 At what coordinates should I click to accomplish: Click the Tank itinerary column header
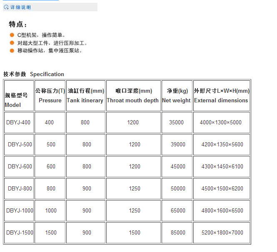(x=85, y=95)
